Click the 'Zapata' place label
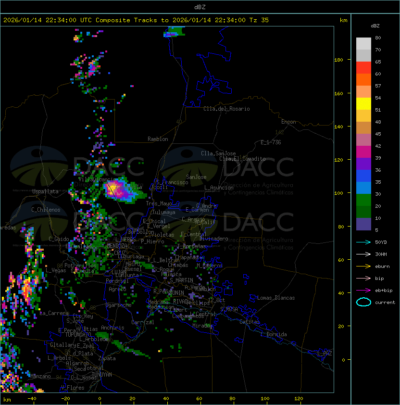Image resolution: width=400 pixels, height=405 pixels. [x=107, y=358]
